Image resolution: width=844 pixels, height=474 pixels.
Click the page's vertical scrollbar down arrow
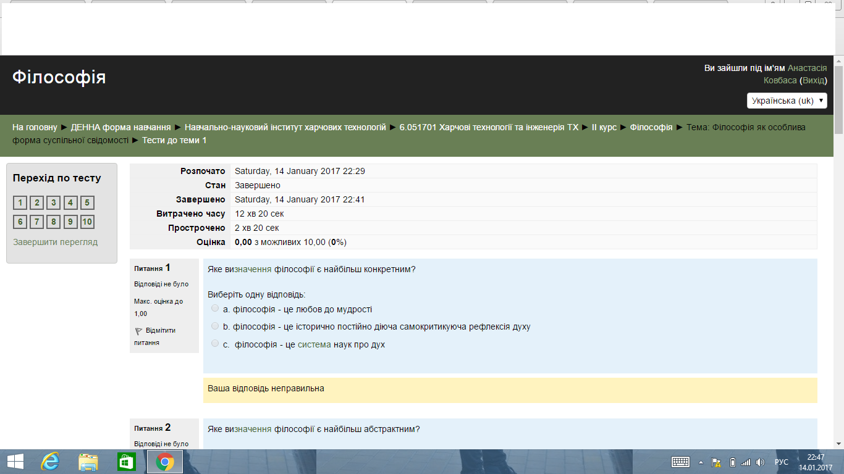pyautogui.click(x=838, y=443)
